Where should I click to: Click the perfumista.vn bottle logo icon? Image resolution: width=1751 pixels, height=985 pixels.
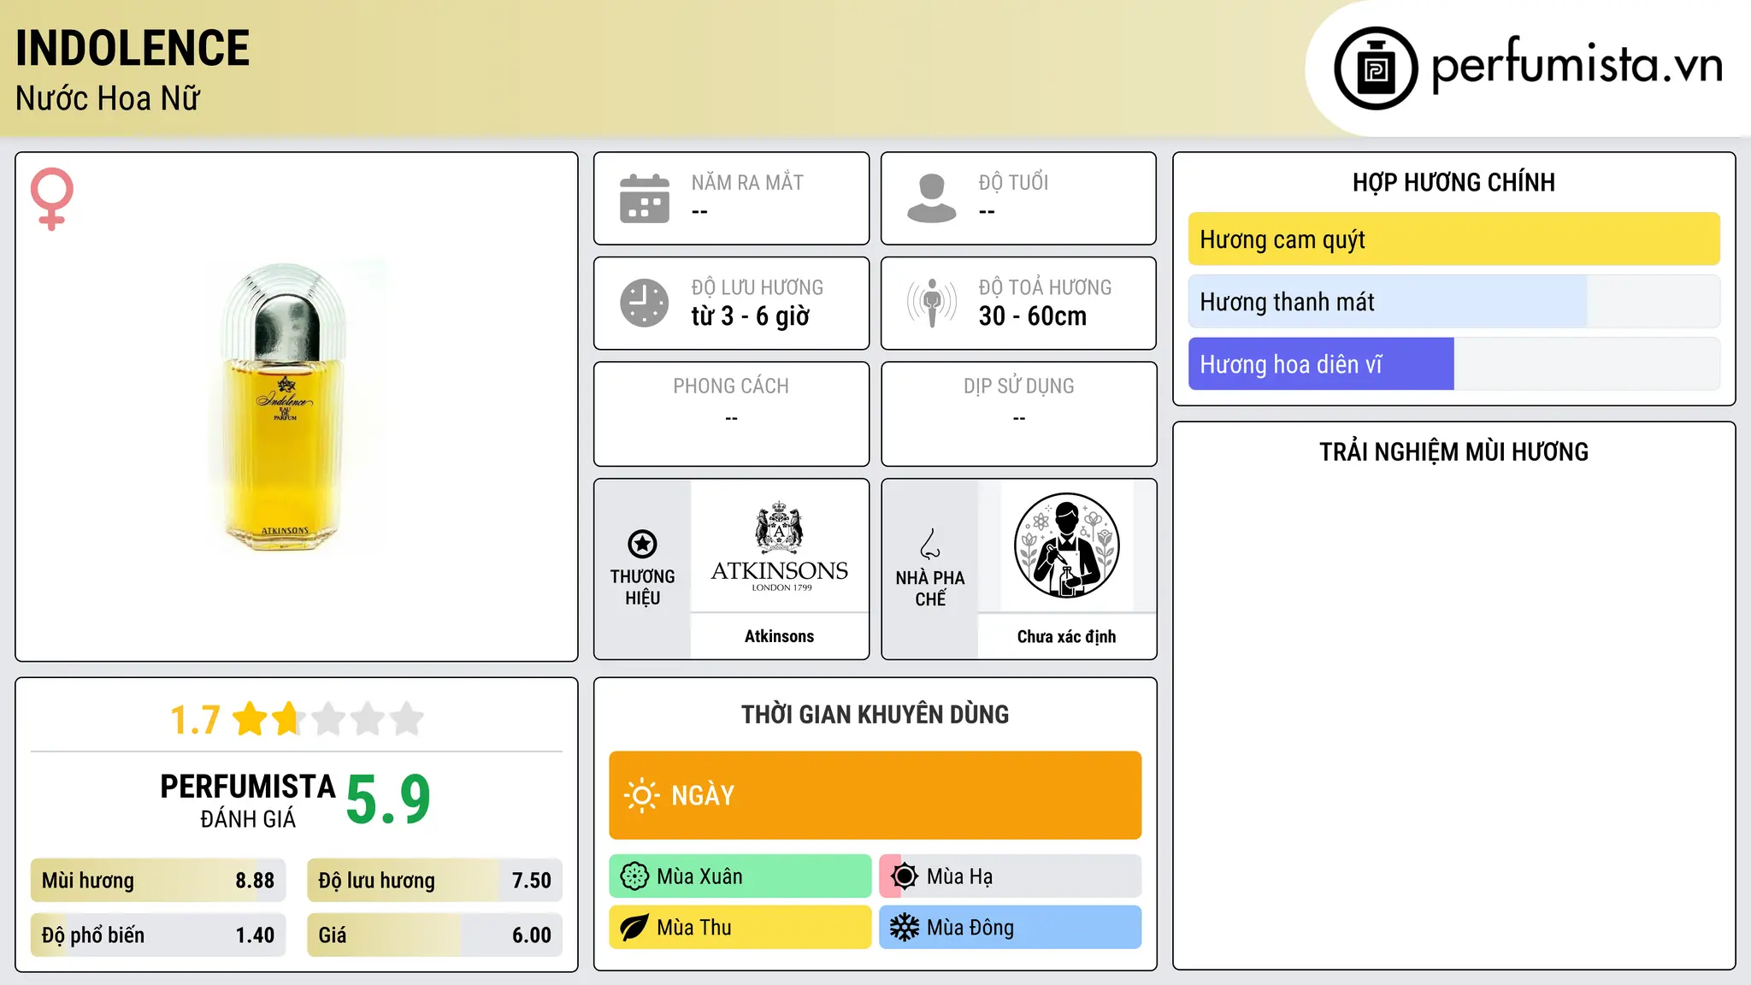1376,68
